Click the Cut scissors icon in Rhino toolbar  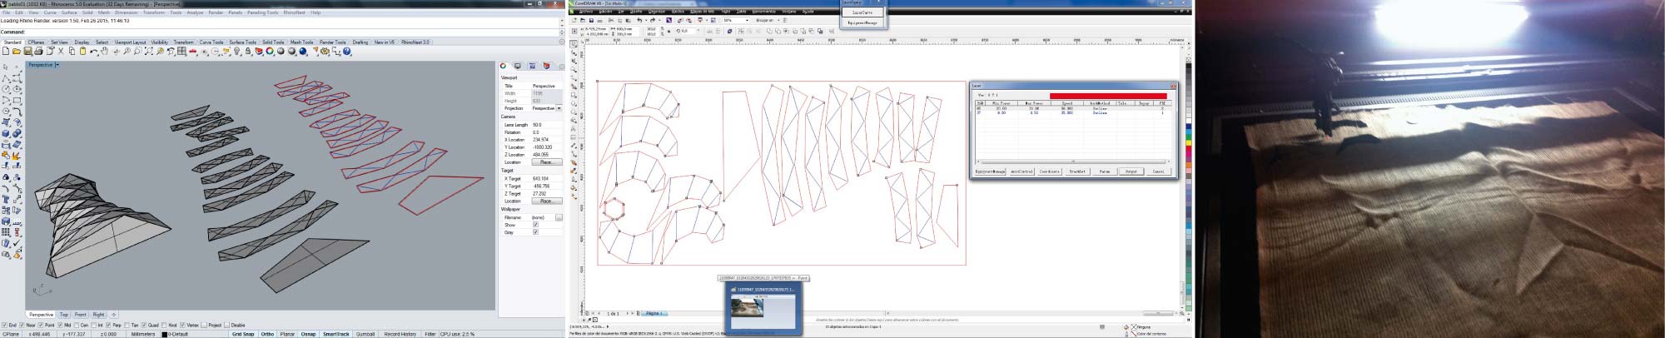coord(61,51)
